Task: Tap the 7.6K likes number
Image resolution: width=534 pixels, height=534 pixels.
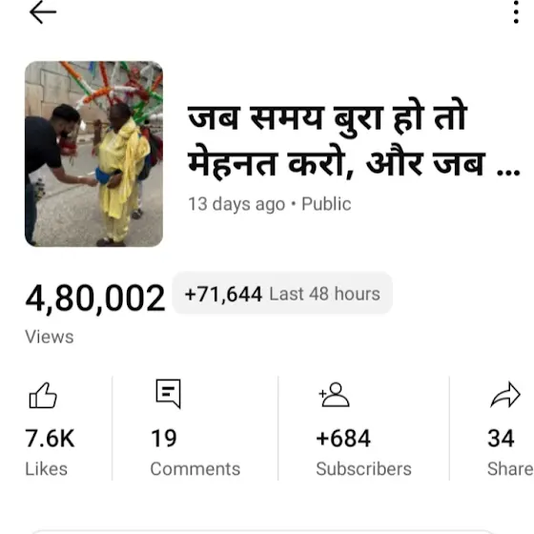Action: tap(50, 439)
